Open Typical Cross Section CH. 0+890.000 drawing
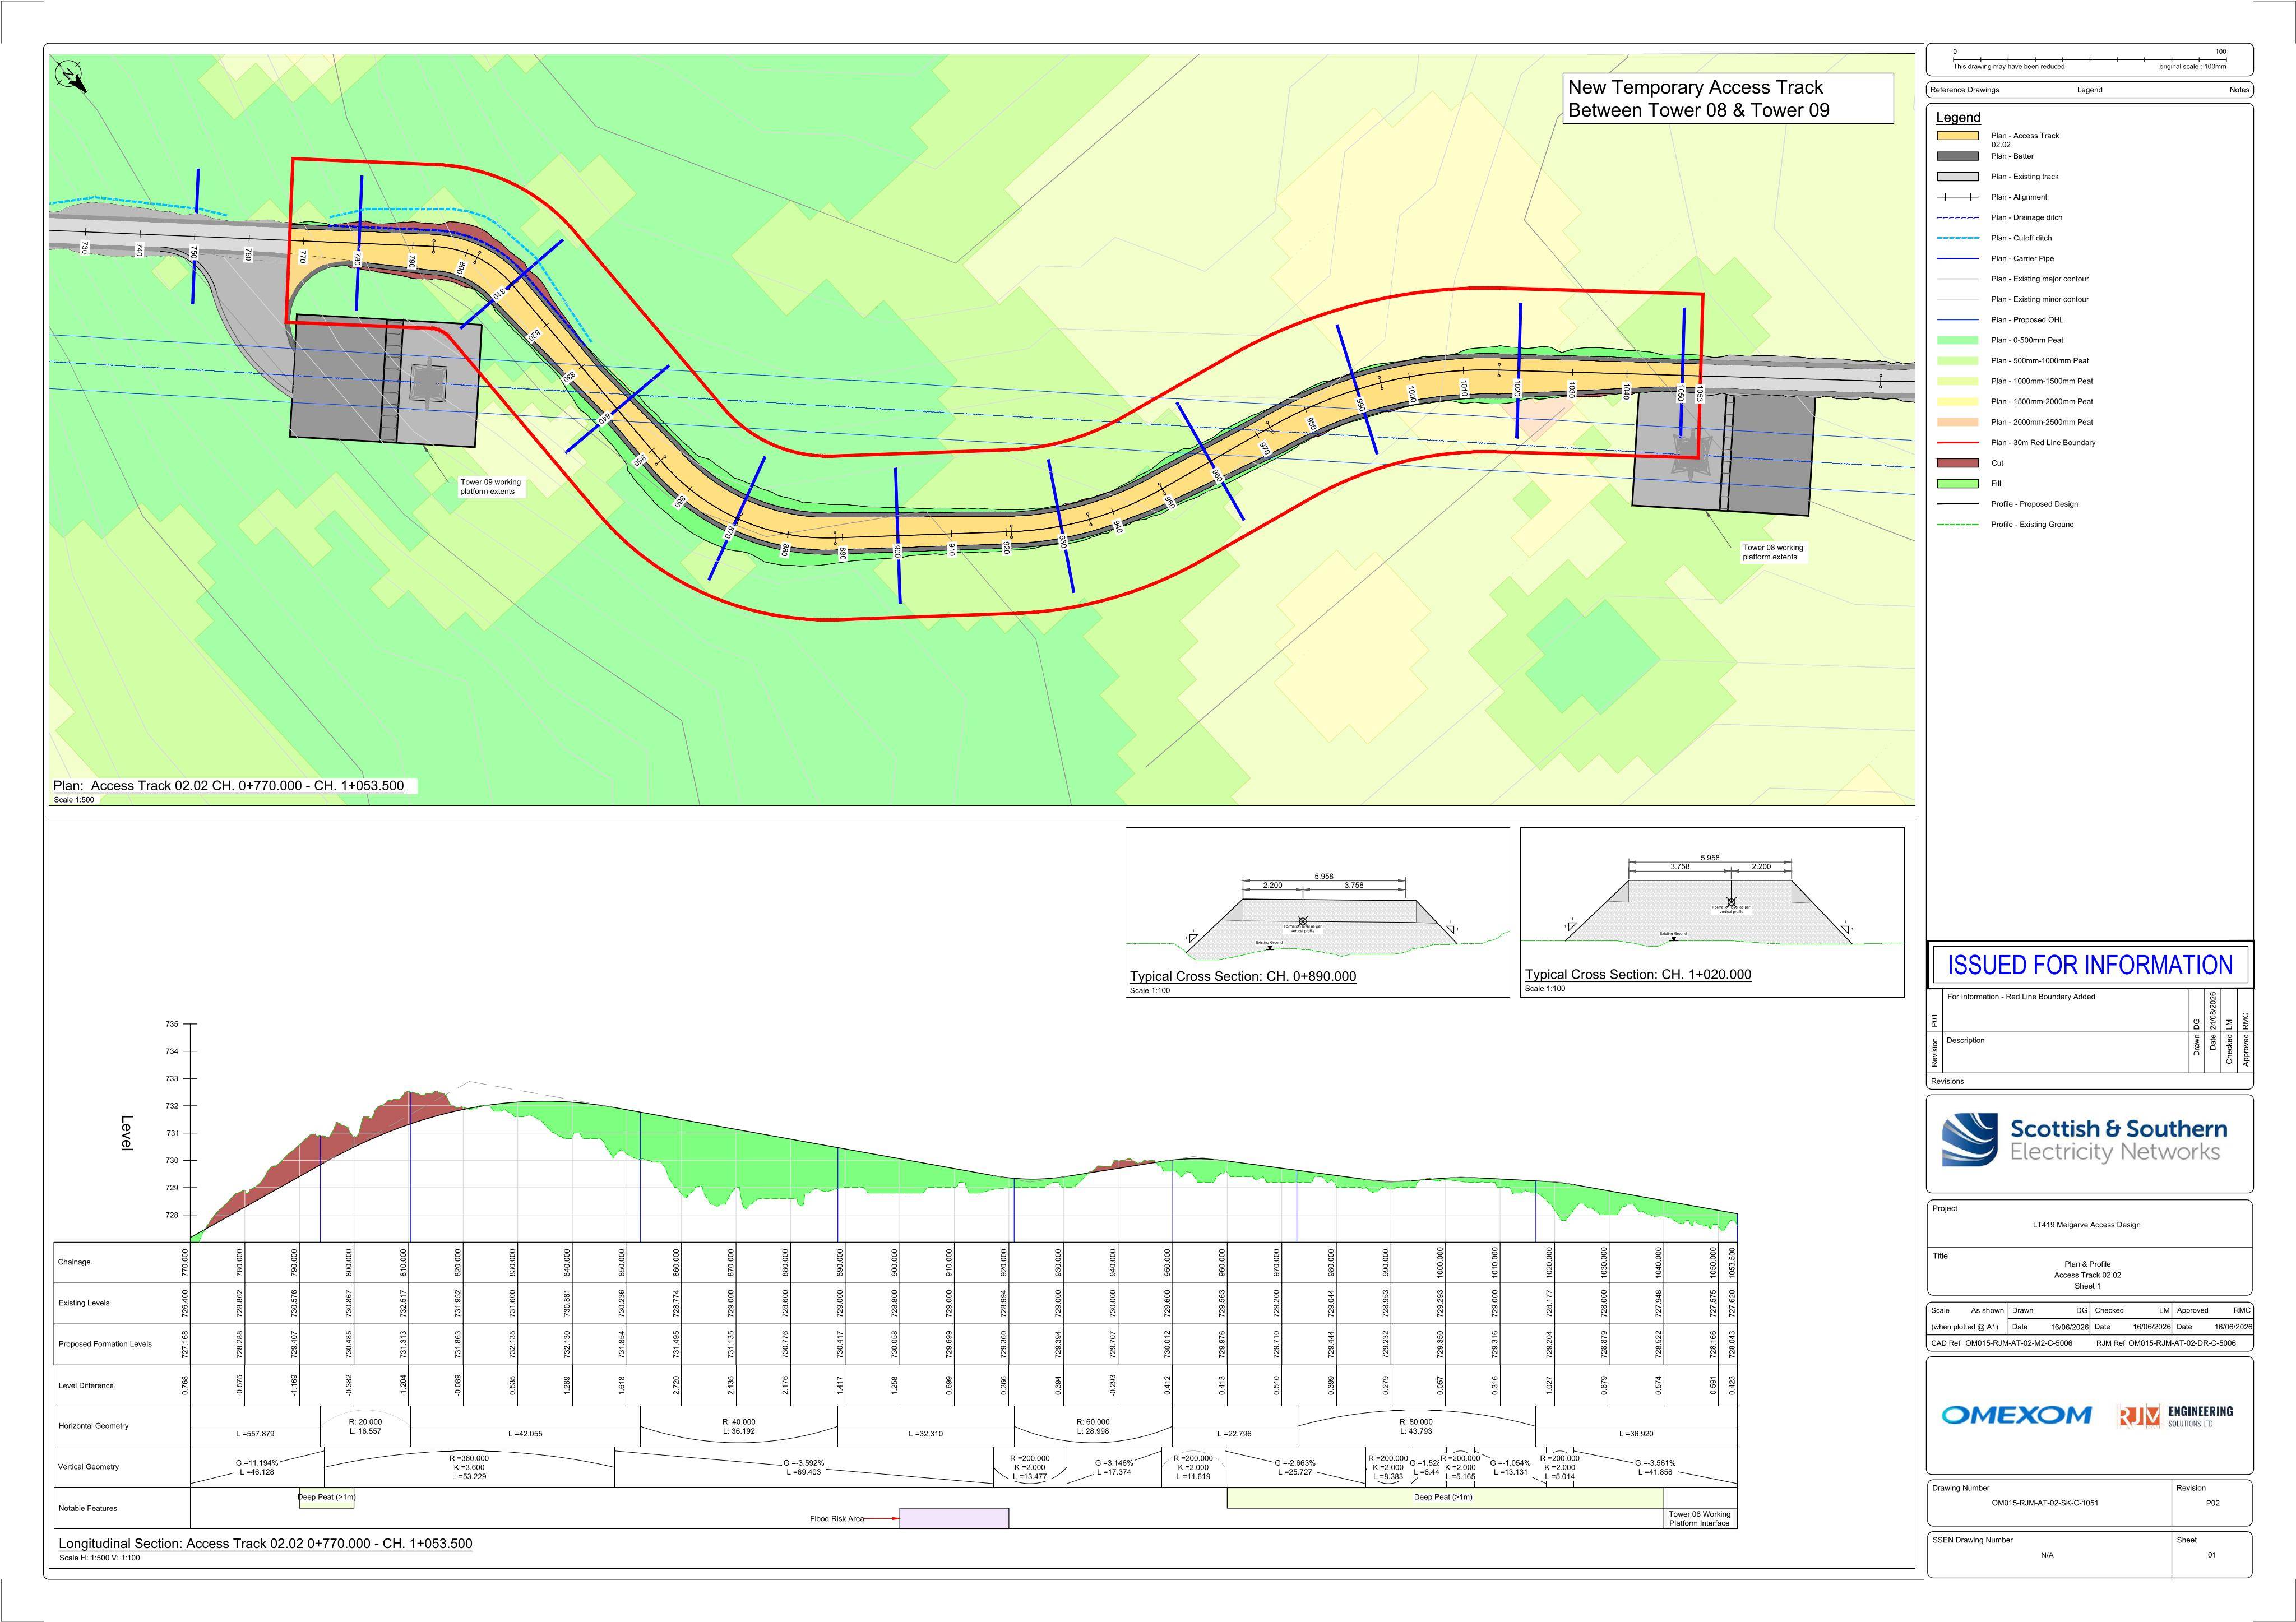 1317,911
